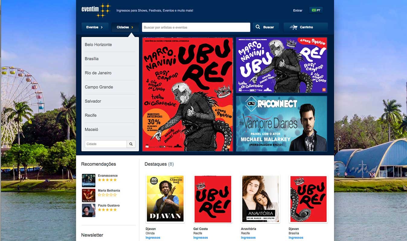407x241 pixels.
Task: Open the Eventos dropdown menu
Action: coord(95,27)
